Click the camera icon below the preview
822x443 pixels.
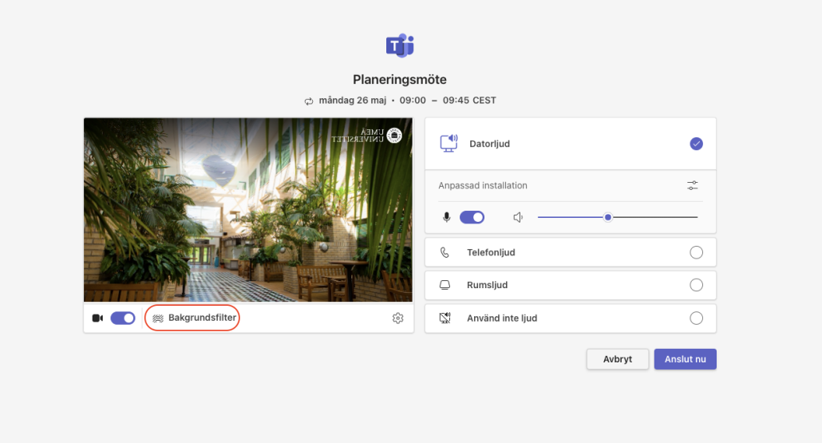point(97,318)
